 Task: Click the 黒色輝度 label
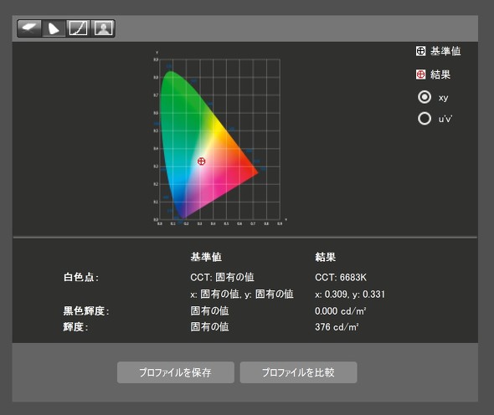click(x=86, y=311)
